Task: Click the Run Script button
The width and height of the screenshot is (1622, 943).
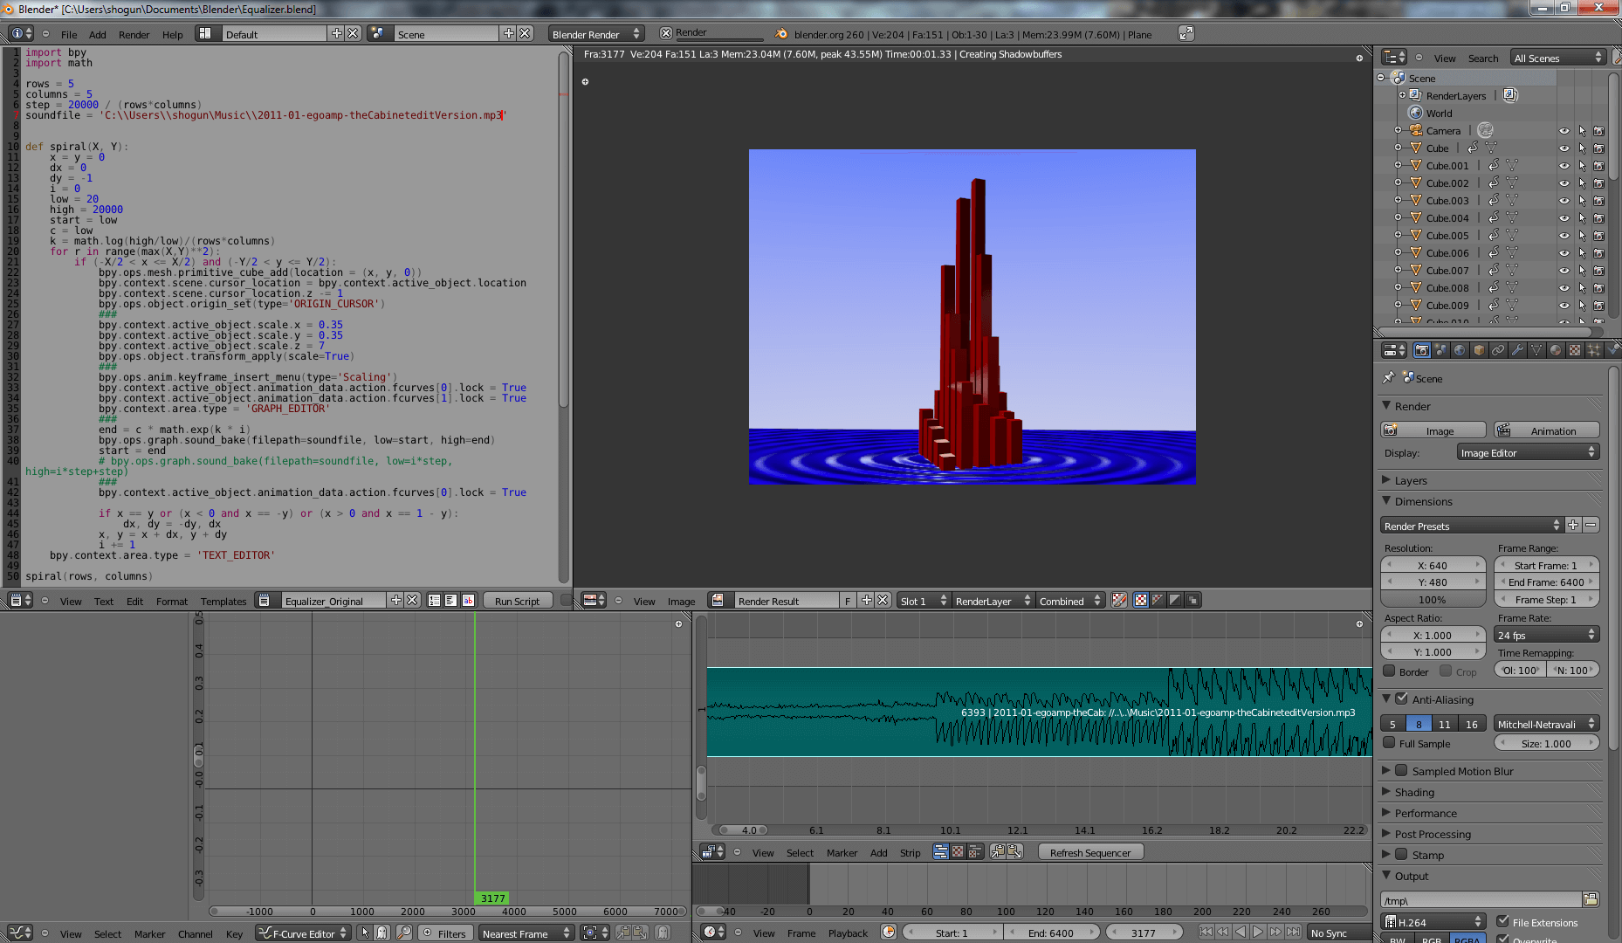Action: [x=517, y=600]
